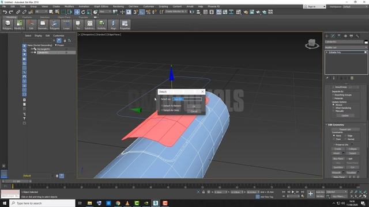Open the File menu
Image resolution: width=369 pixels, height=207 pixels.
coord(4,6)
